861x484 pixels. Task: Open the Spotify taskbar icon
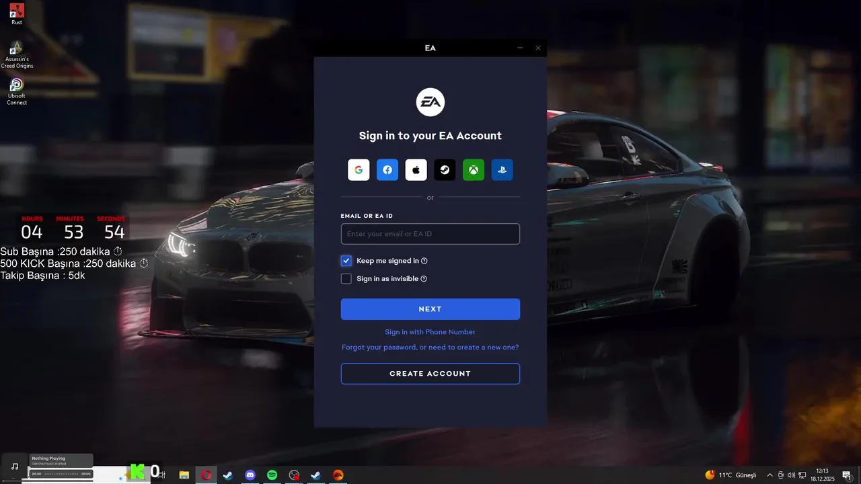[272, 475]
